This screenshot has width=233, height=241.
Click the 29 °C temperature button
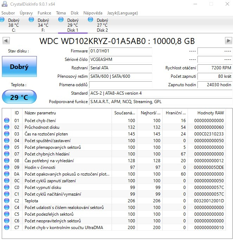click(x=19, y=97)
